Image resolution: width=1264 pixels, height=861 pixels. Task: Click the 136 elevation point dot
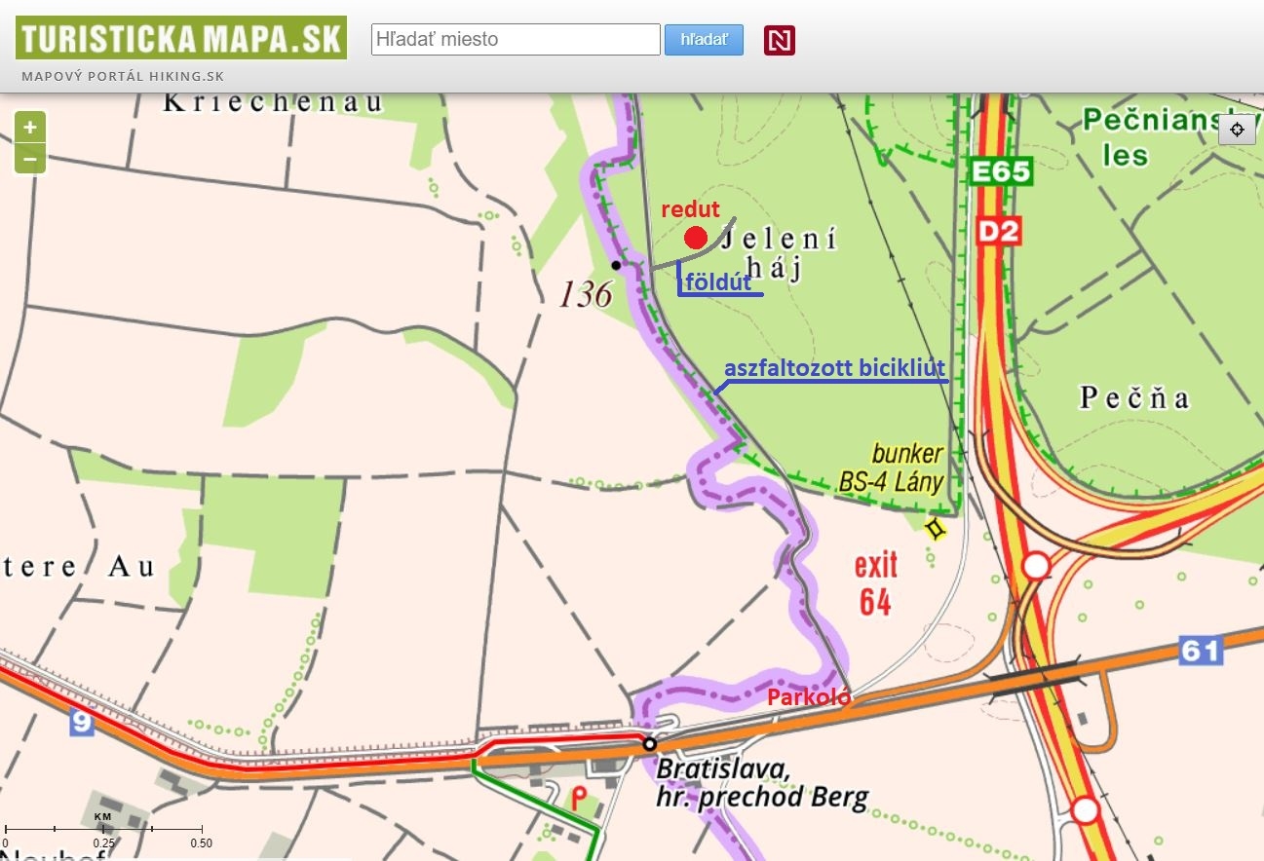[616, 265]
